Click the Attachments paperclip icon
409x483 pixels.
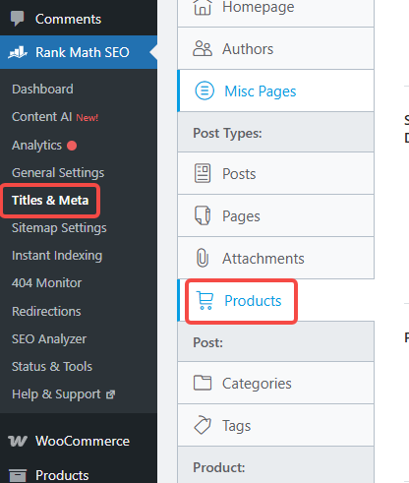(x=203, y=258)
